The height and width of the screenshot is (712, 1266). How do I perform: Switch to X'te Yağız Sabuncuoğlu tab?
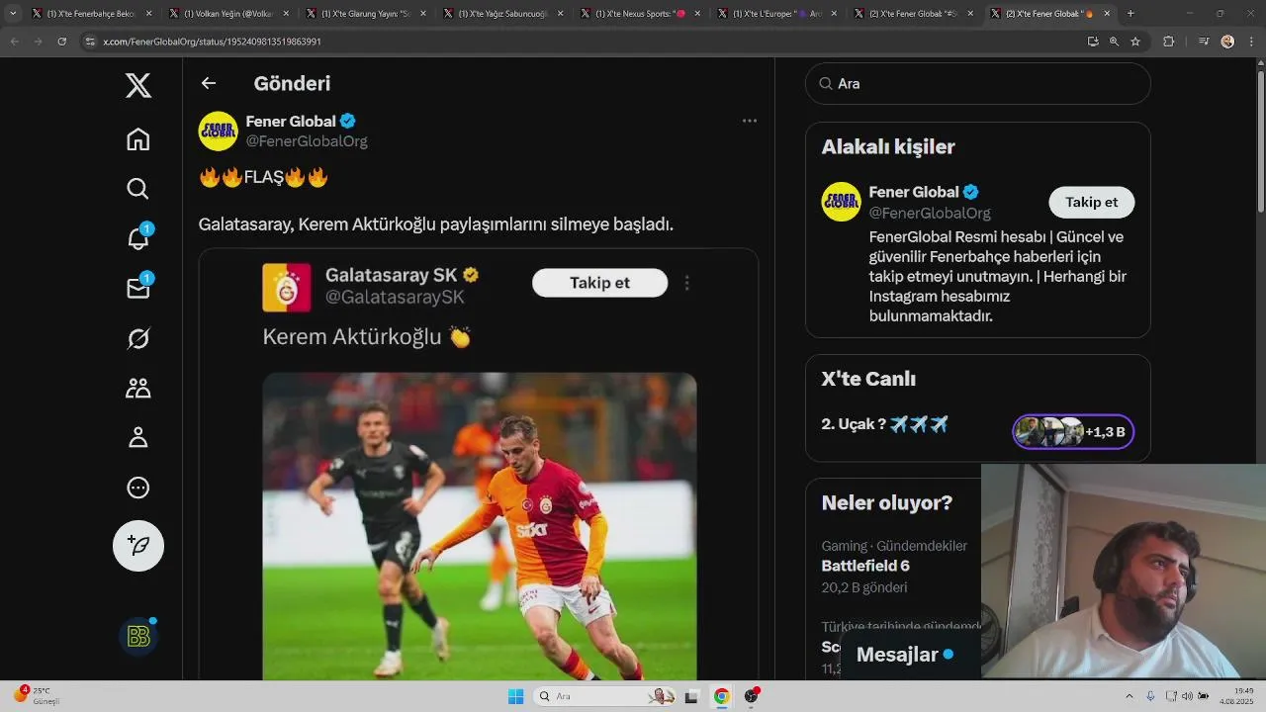(x=504, y=14)
